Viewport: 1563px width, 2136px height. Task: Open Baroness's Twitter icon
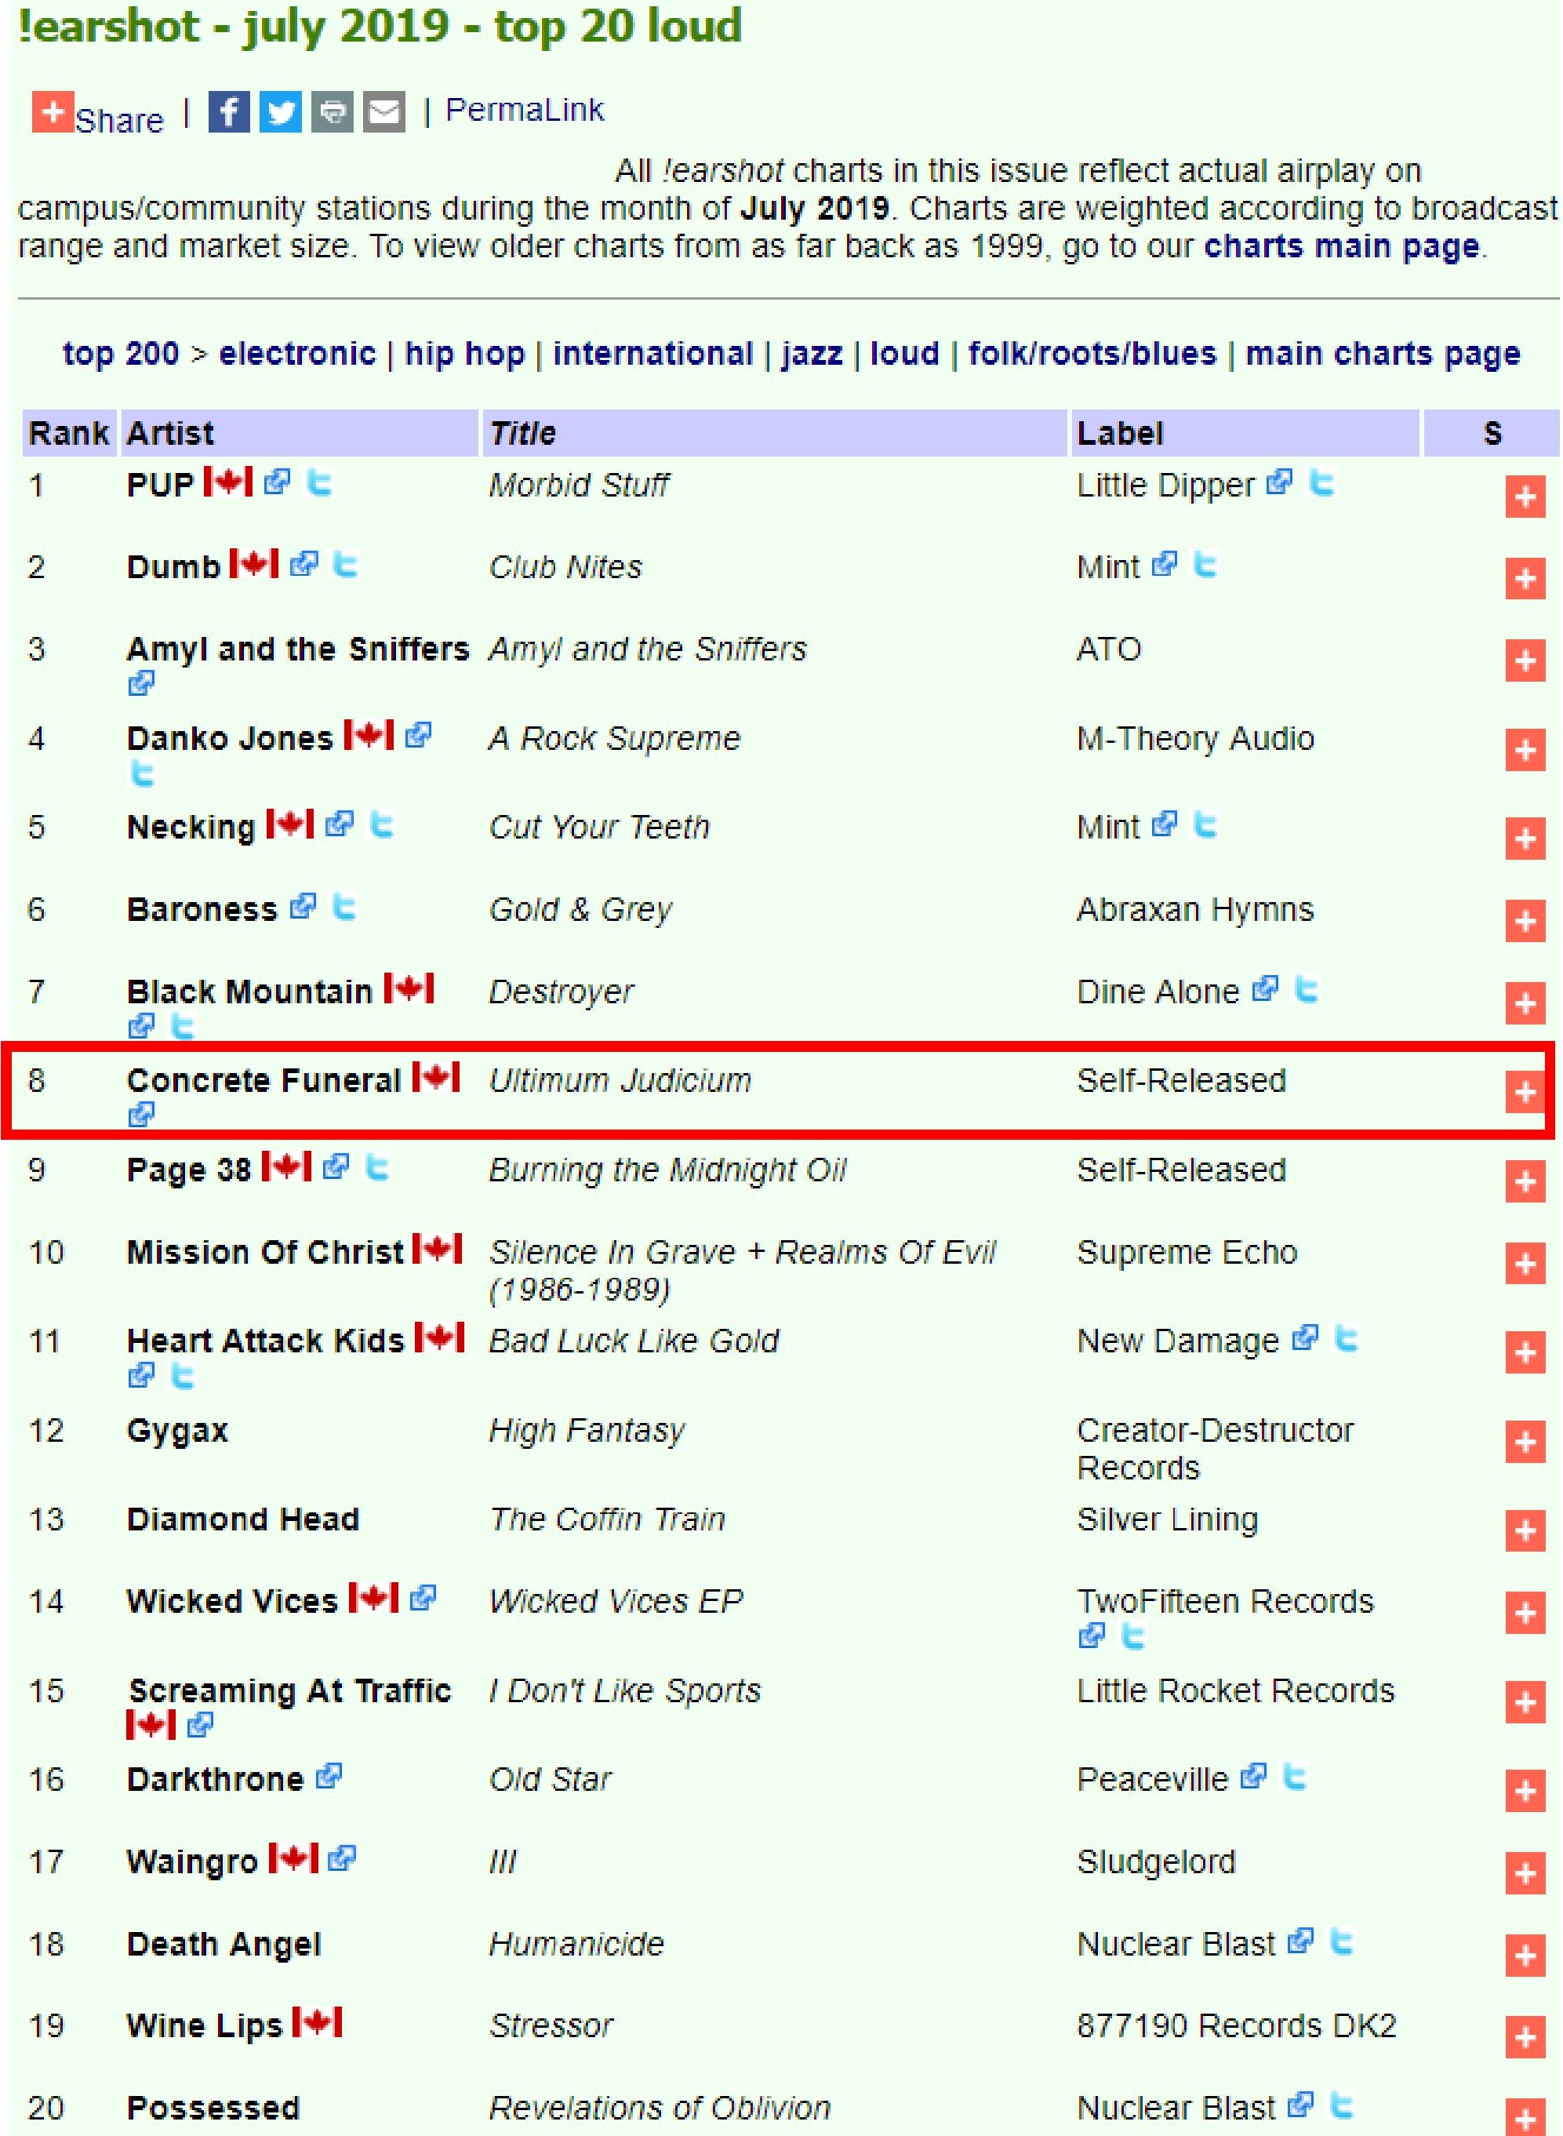(344, 908)
